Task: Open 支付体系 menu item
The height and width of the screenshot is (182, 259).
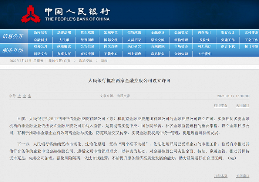Action: pyautogui.click(x=251, y=33)
